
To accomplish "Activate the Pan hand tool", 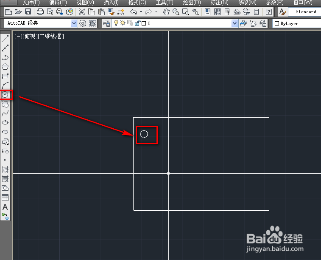I will pyautogui.click(x=166, y=12).
